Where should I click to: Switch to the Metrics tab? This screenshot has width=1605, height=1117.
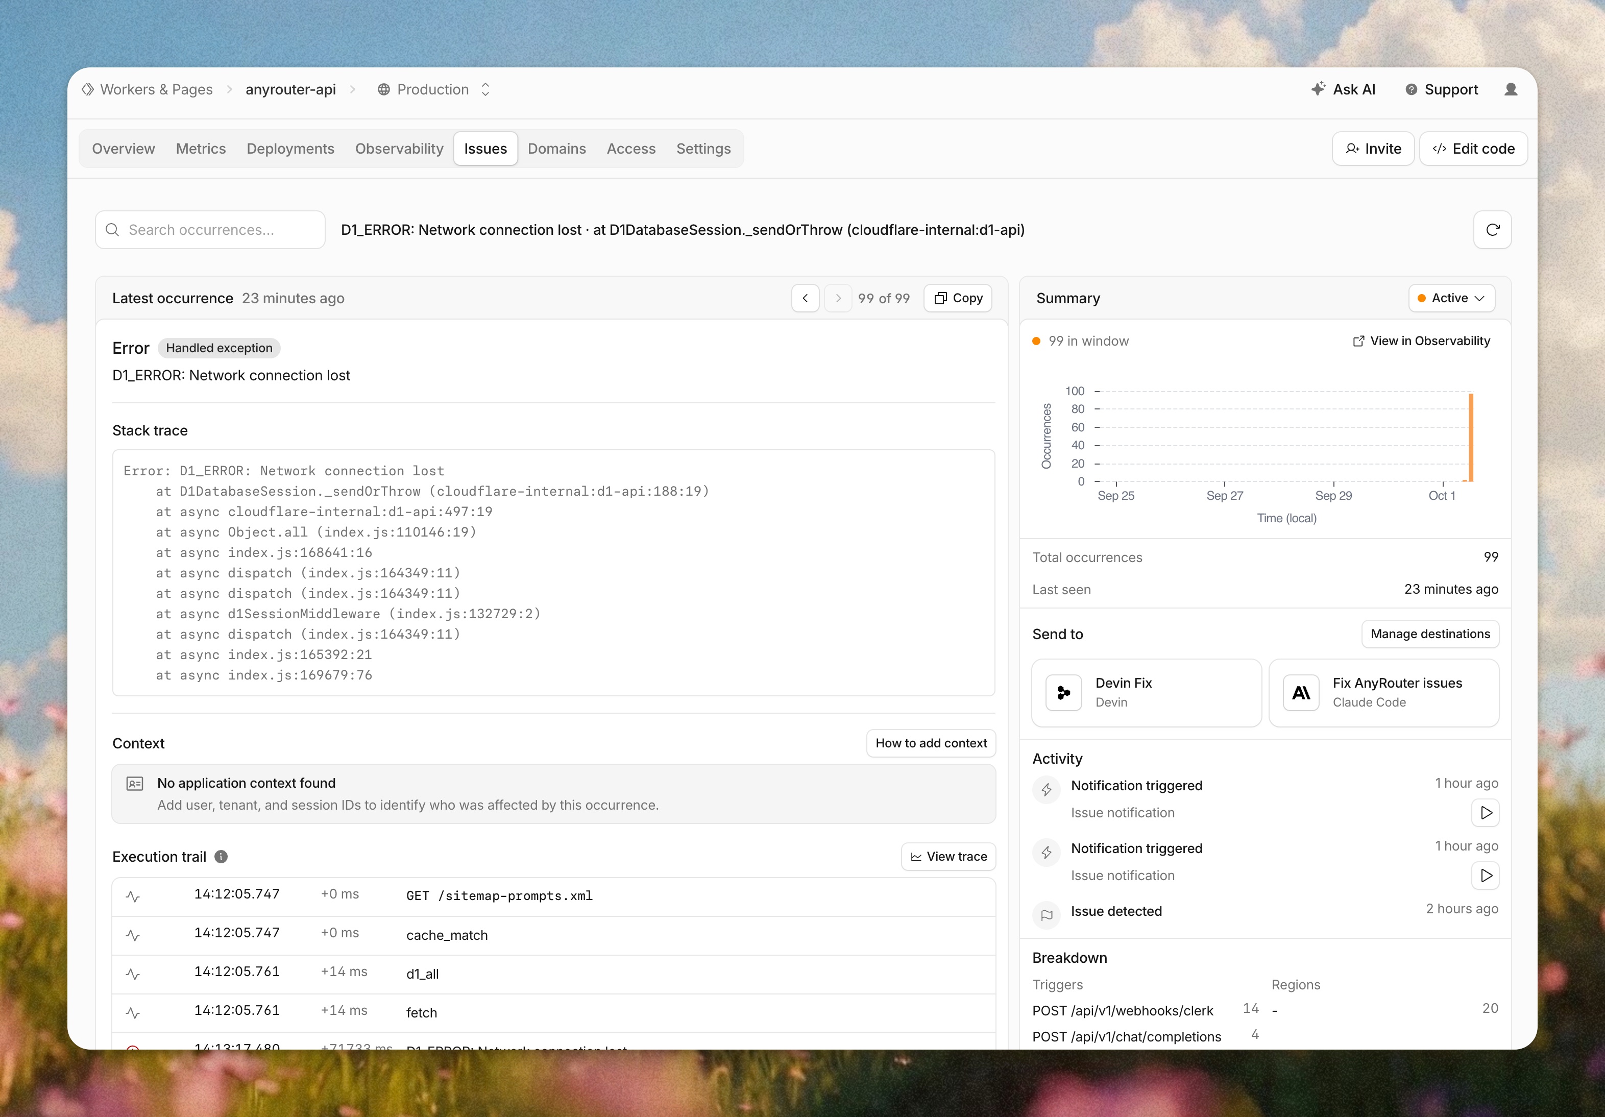pyautogui.click(x=201, y=149)
